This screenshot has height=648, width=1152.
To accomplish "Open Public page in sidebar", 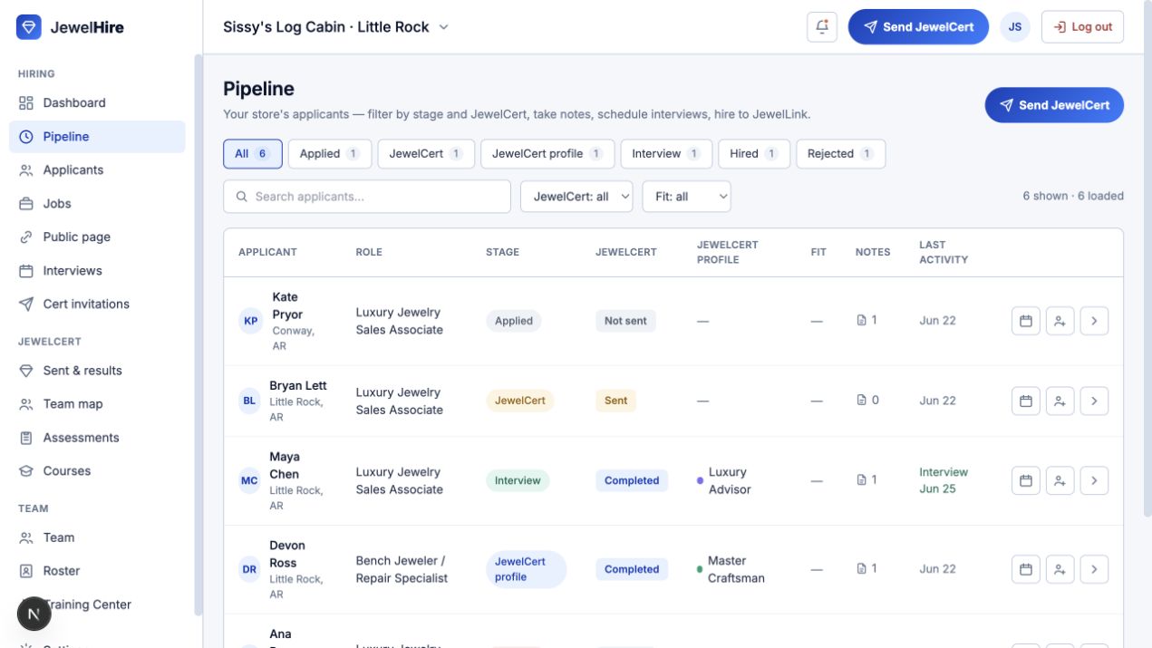I will tap(97, 237).
